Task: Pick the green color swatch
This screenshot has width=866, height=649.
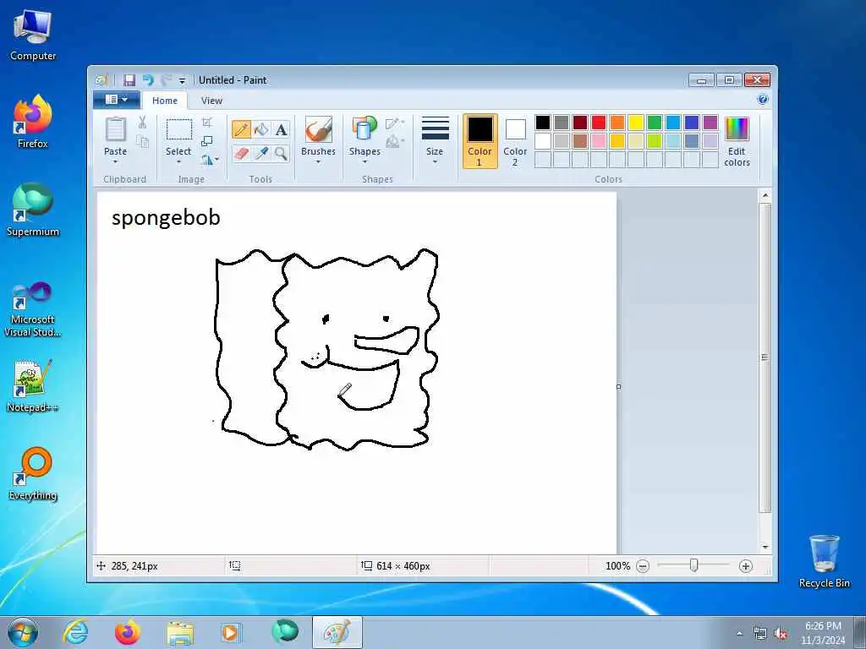Action: point(655,123)
